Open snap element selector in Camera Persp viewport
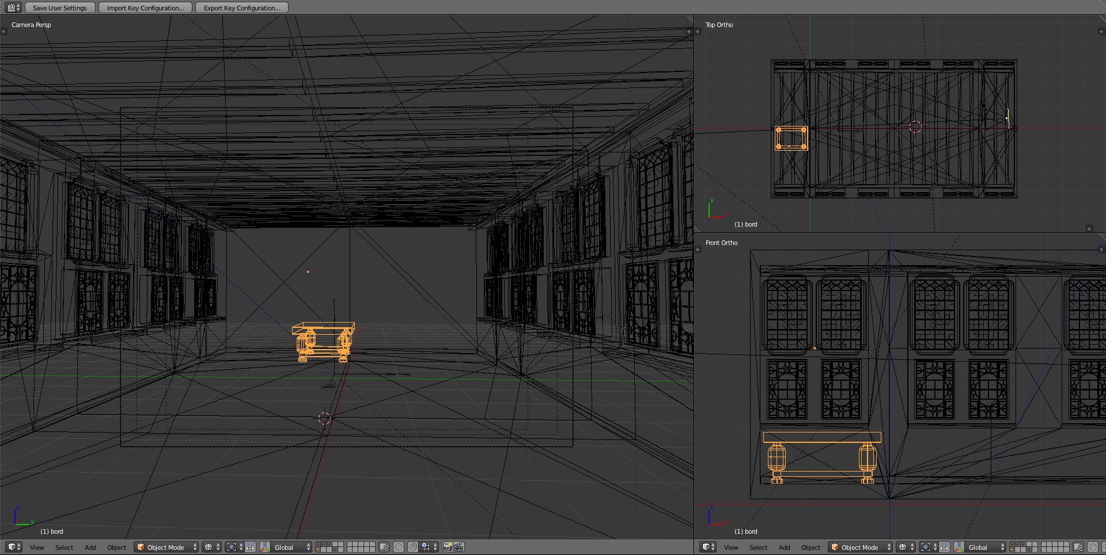 coord(429,547)
